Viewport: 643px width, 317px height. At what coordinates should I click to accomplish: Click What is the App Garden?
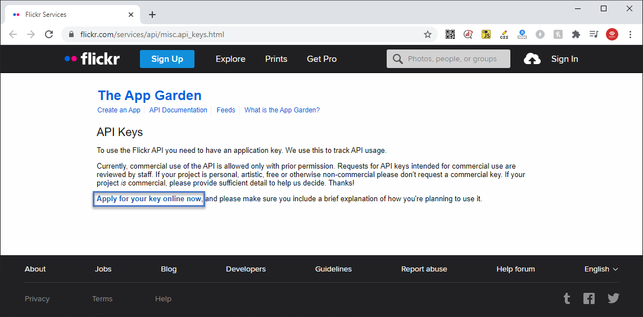[x=282, y=110]
